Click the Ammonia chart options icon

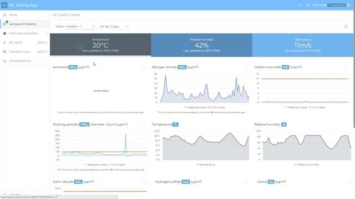click(x=144, y=67)
